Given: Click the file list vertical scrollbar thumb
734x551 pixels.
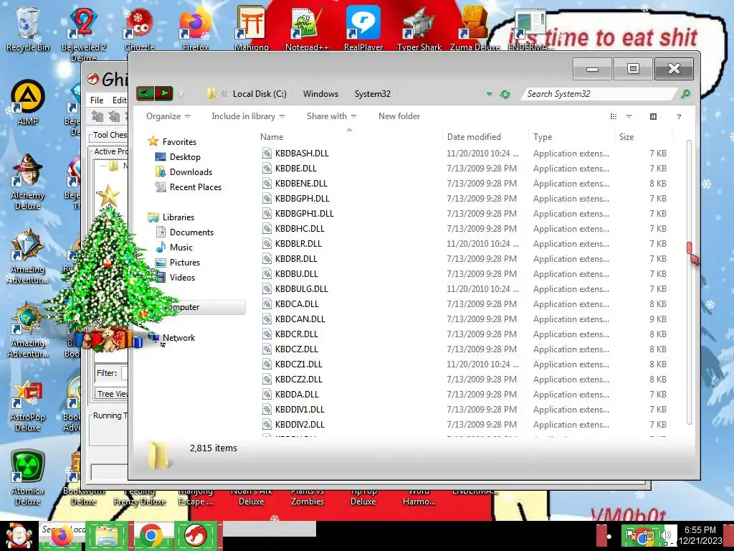Looking at the screenshot, I should point(689,249).
